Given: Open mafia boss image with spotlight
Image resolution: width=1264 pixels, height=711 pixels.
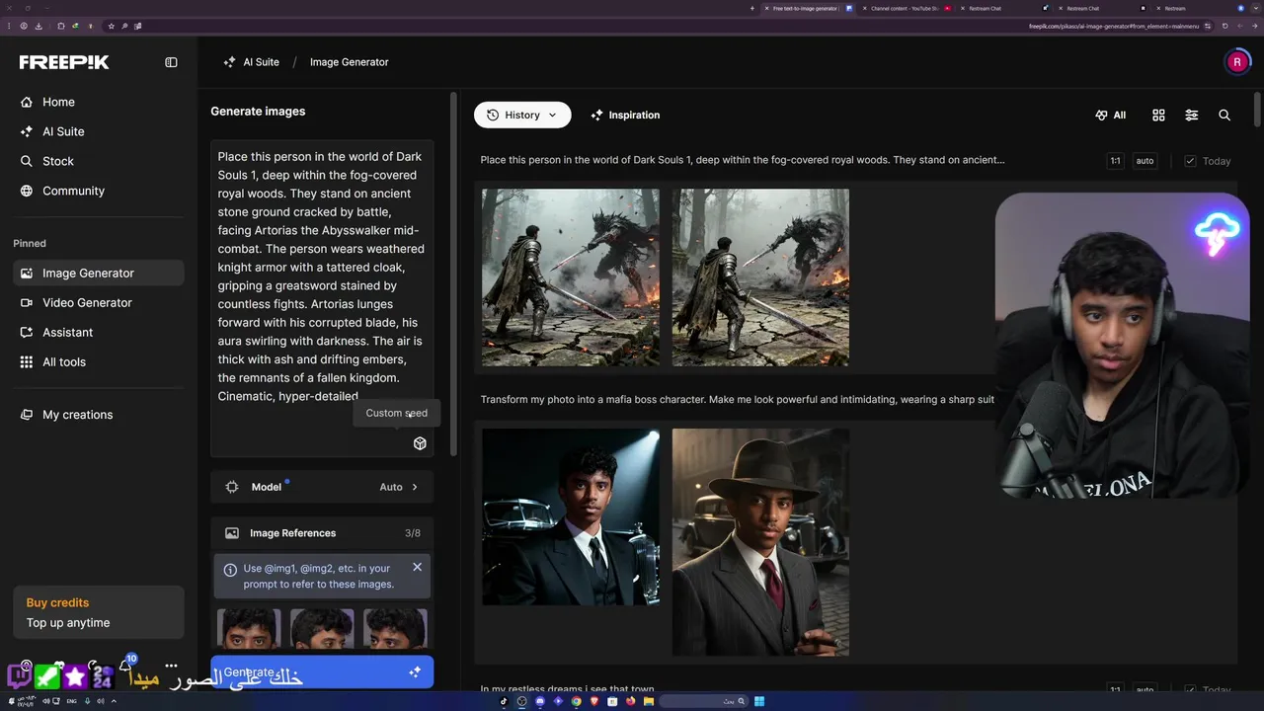Looking at the screenshot, I should click(x=571, y=516).
